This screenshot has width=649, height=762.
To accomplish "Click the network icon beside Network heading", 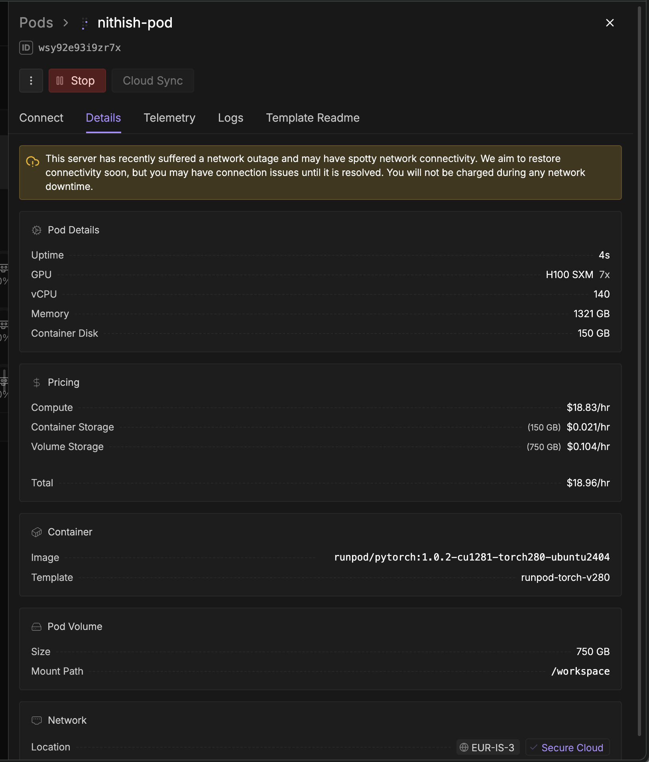I will pos(36,720).
